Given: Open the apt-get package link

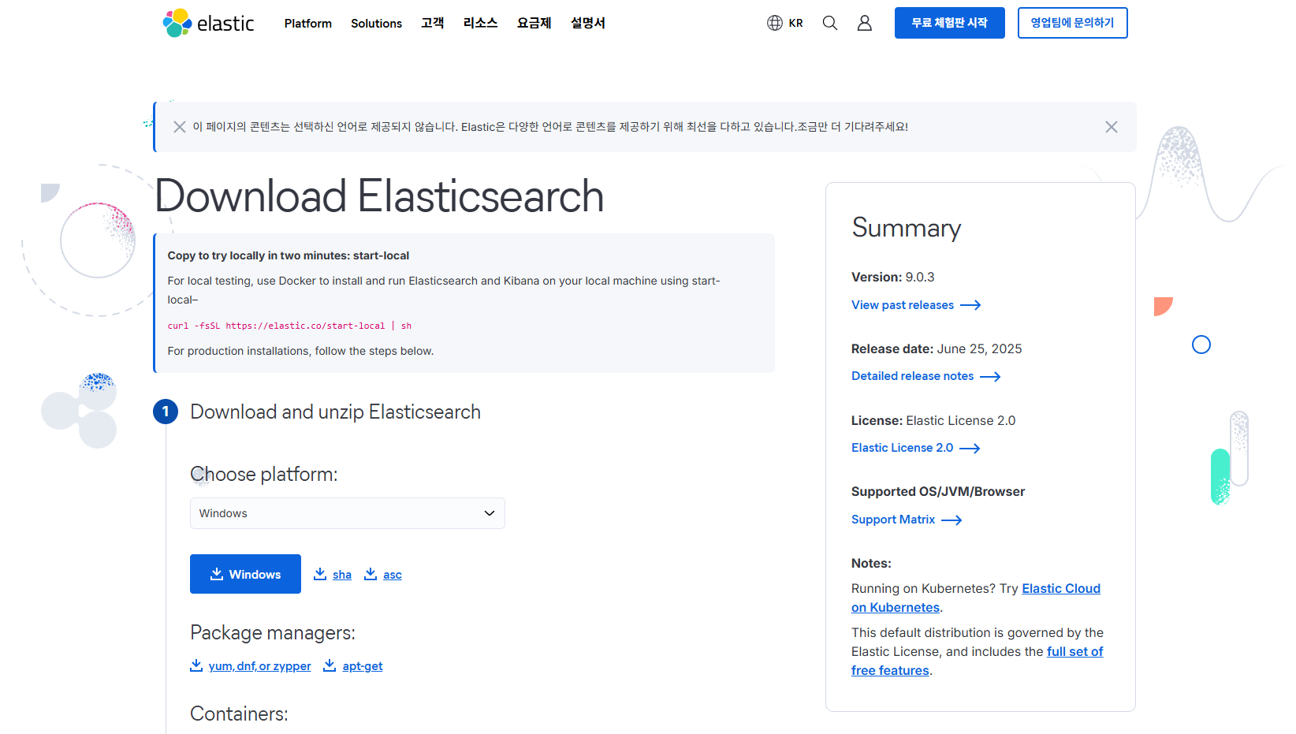Looking at the screenshot, I should pos(363,666).
